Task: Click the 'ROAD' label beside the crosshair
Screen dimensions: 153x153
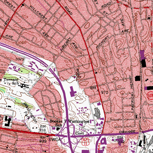Action: 78,74
